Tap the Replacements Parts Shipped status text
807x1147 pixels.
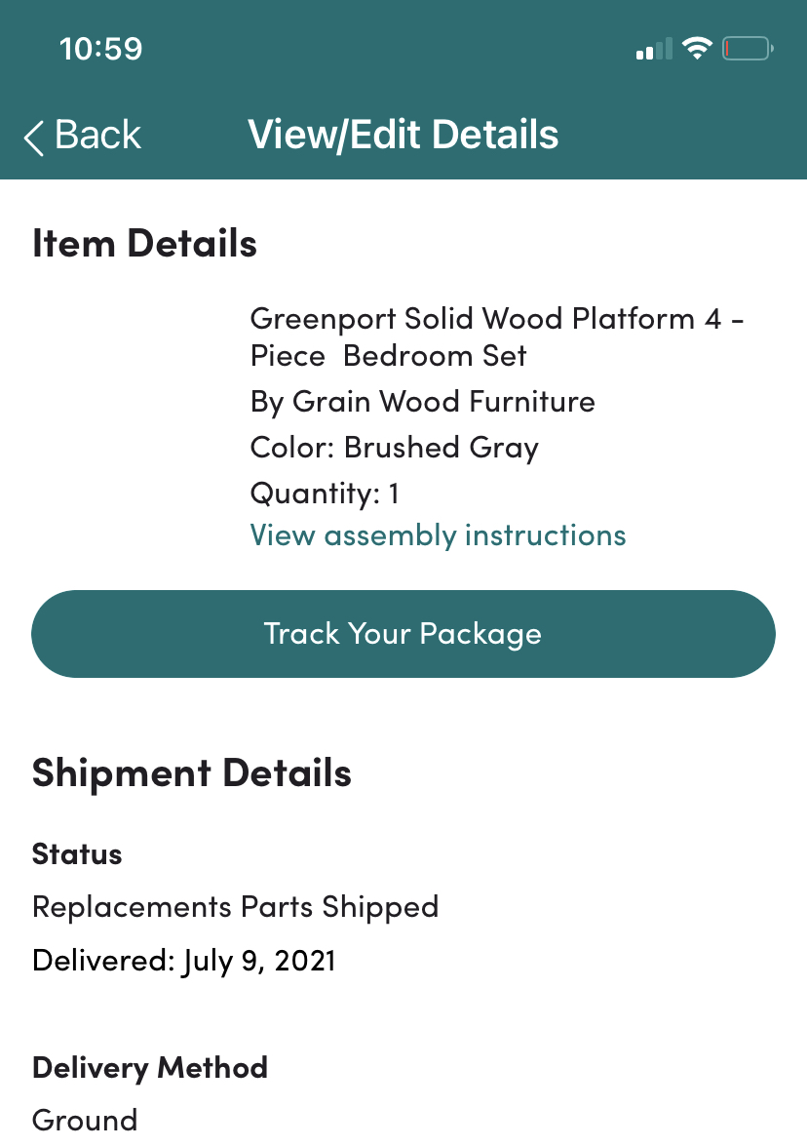(x=235, y=907)
